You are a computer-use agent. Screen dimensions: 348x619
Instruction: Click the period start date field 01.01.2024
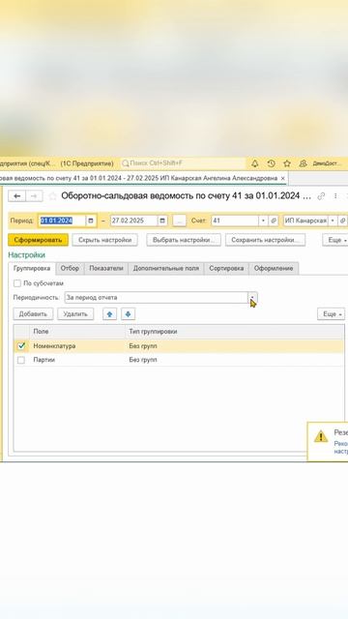tap(62, 221)
